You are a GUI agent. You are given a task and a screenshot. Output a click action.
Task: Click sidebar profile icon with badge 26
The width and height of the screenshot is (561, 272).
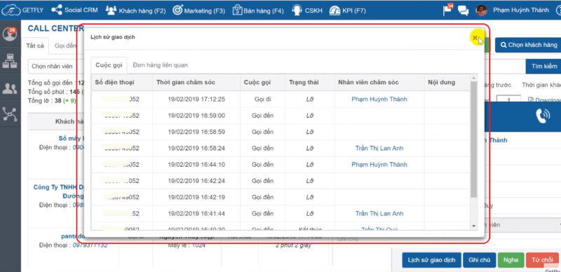tap(10, 34)
